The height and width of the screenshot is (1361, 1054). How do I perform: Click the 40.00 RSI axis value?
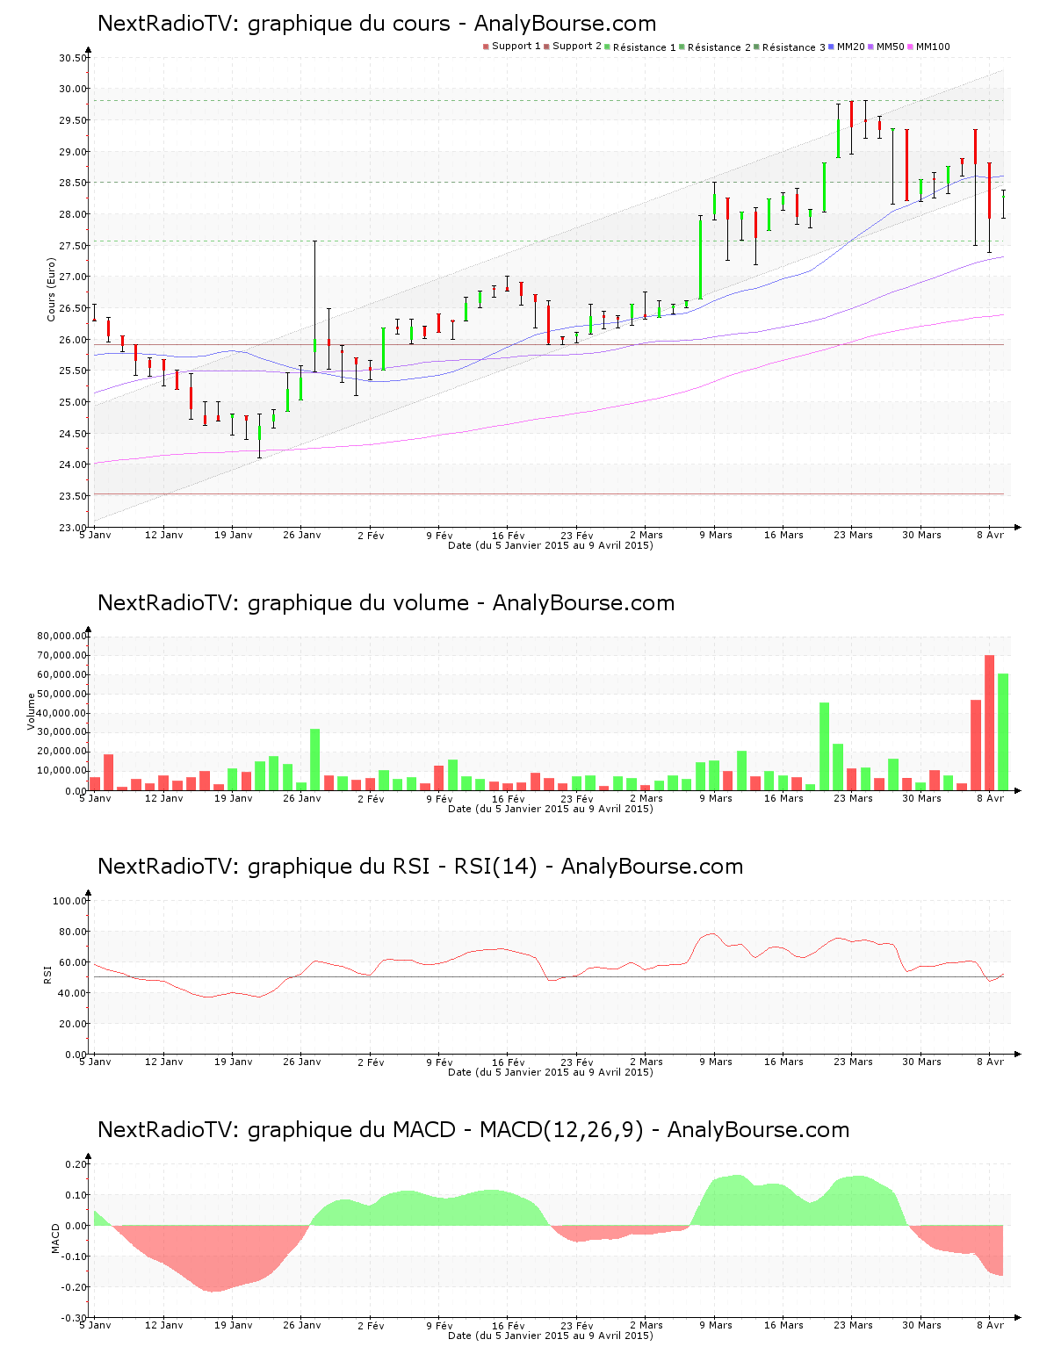pos(73,993)
